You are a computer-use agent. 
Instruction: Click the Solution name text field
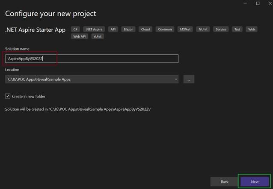pyautogui.click(x=92, y=59)
